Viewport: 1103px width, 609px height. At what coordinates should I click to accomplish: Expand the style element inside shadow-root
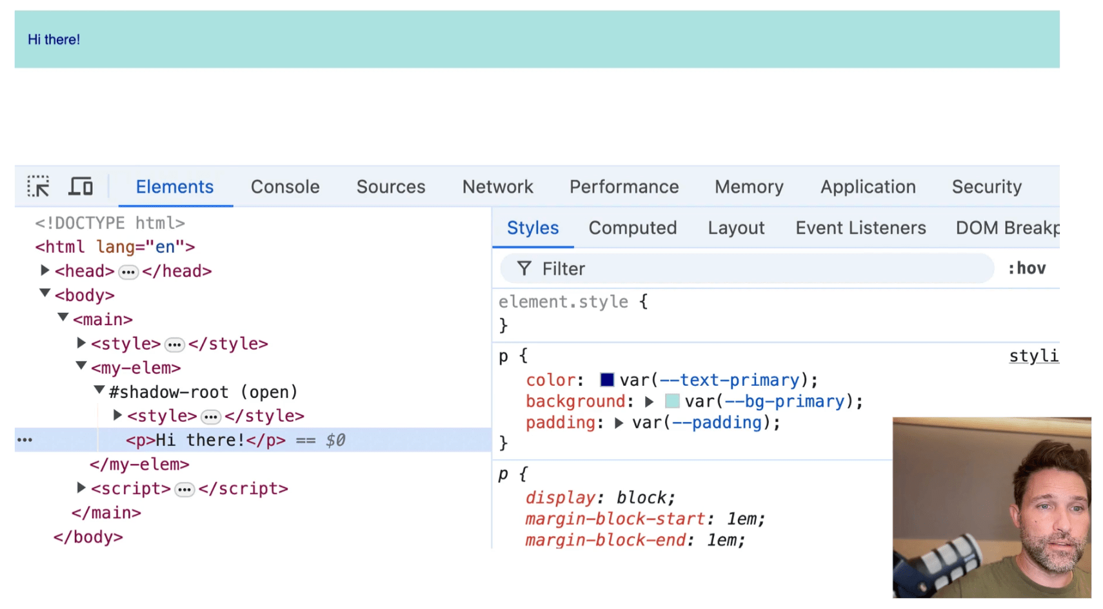coord(117,415)
